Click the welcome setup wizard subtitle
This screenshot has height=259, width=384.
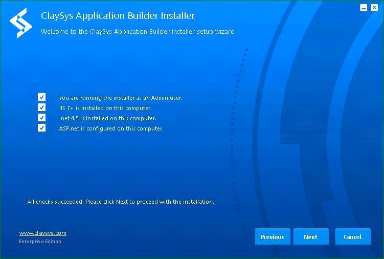click(138, 32)
